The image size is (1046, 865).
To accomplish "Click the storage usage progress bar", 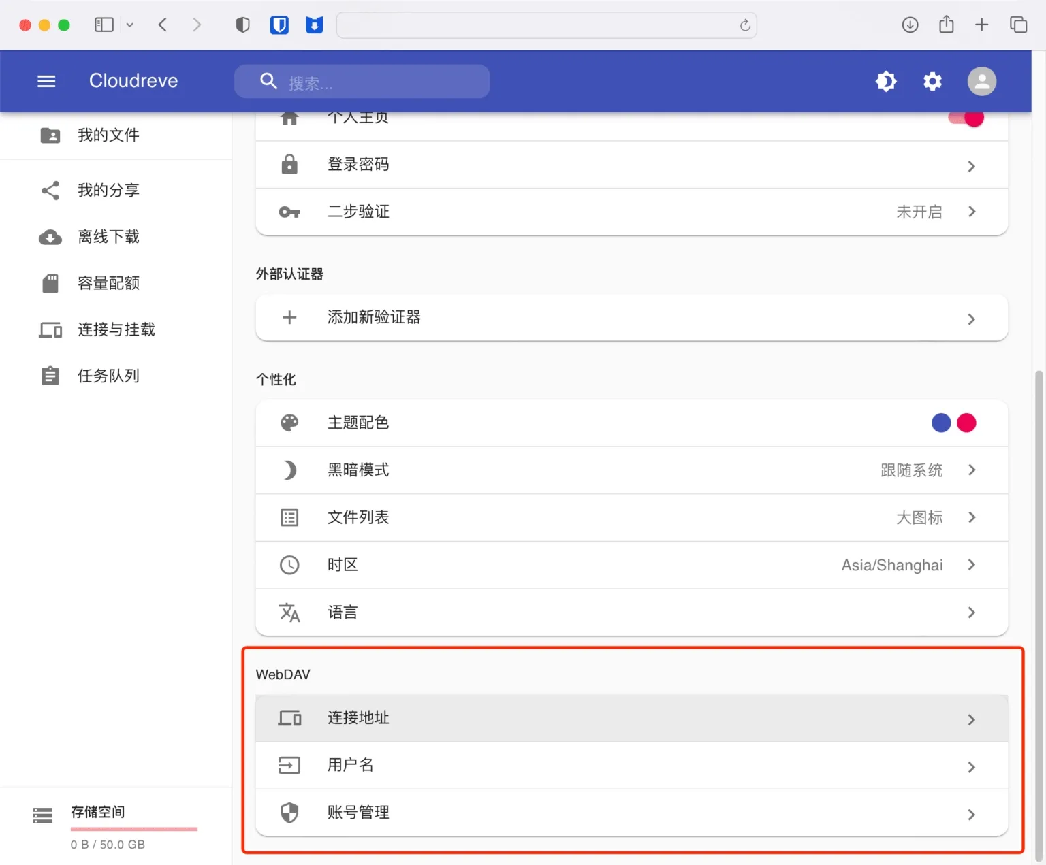I will point(134,829).
